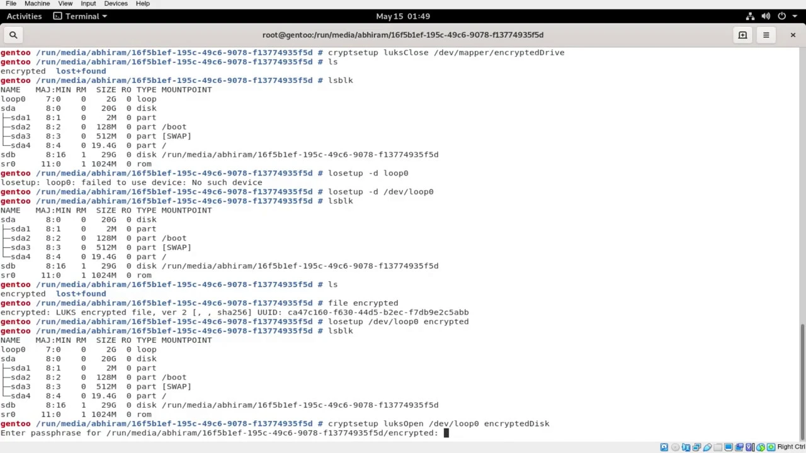The height and width of the screenshot is (453, 806).
Task: Open the VirtualBox Devices menu
Action: coord(116,4)
